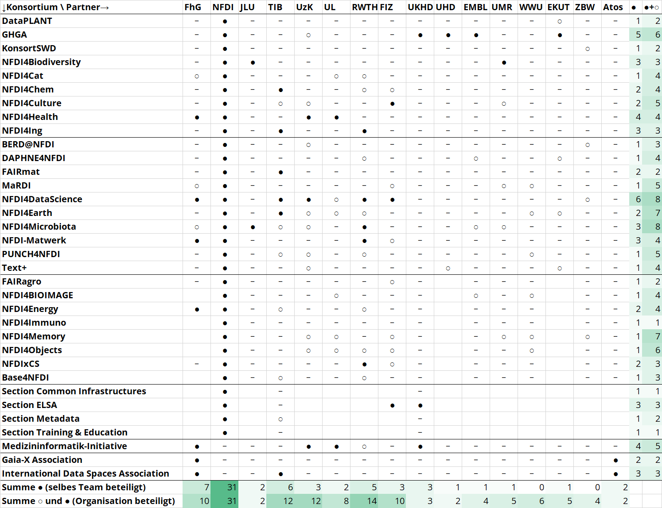
Task: Click the 'BERD@NFDI' row label
Action: click(28, 144)
